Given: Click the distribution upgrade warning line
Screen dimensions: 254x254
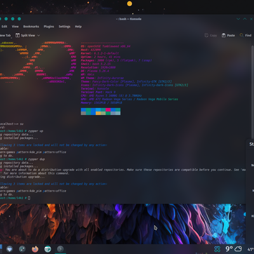Looking at the screenshot, I should click(x=123, y=170).
